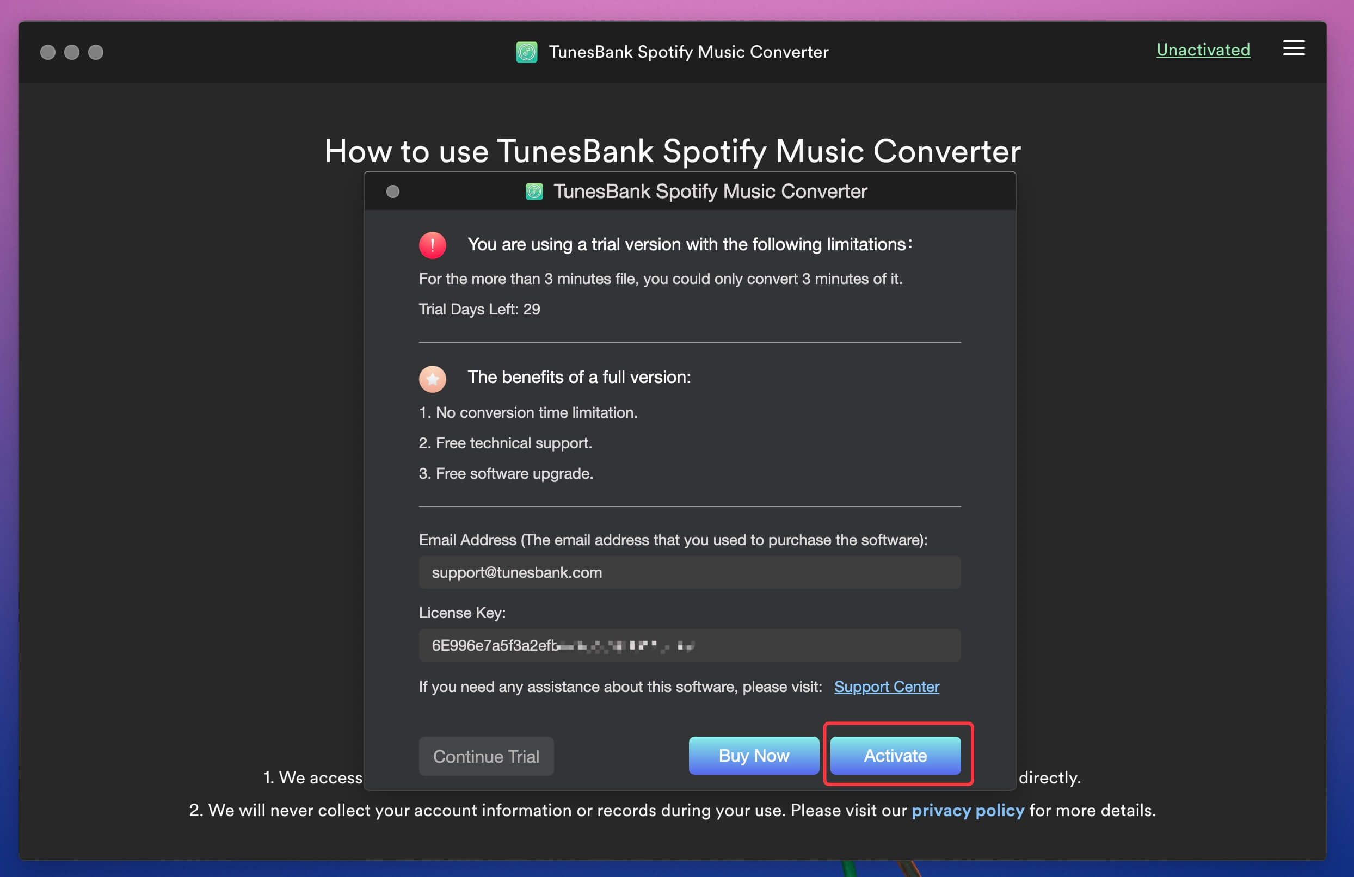Click the TunesBank app icon in main title bar
Image resolution: width=1354 pixels, height=877 pixels.
pos(526,52)
